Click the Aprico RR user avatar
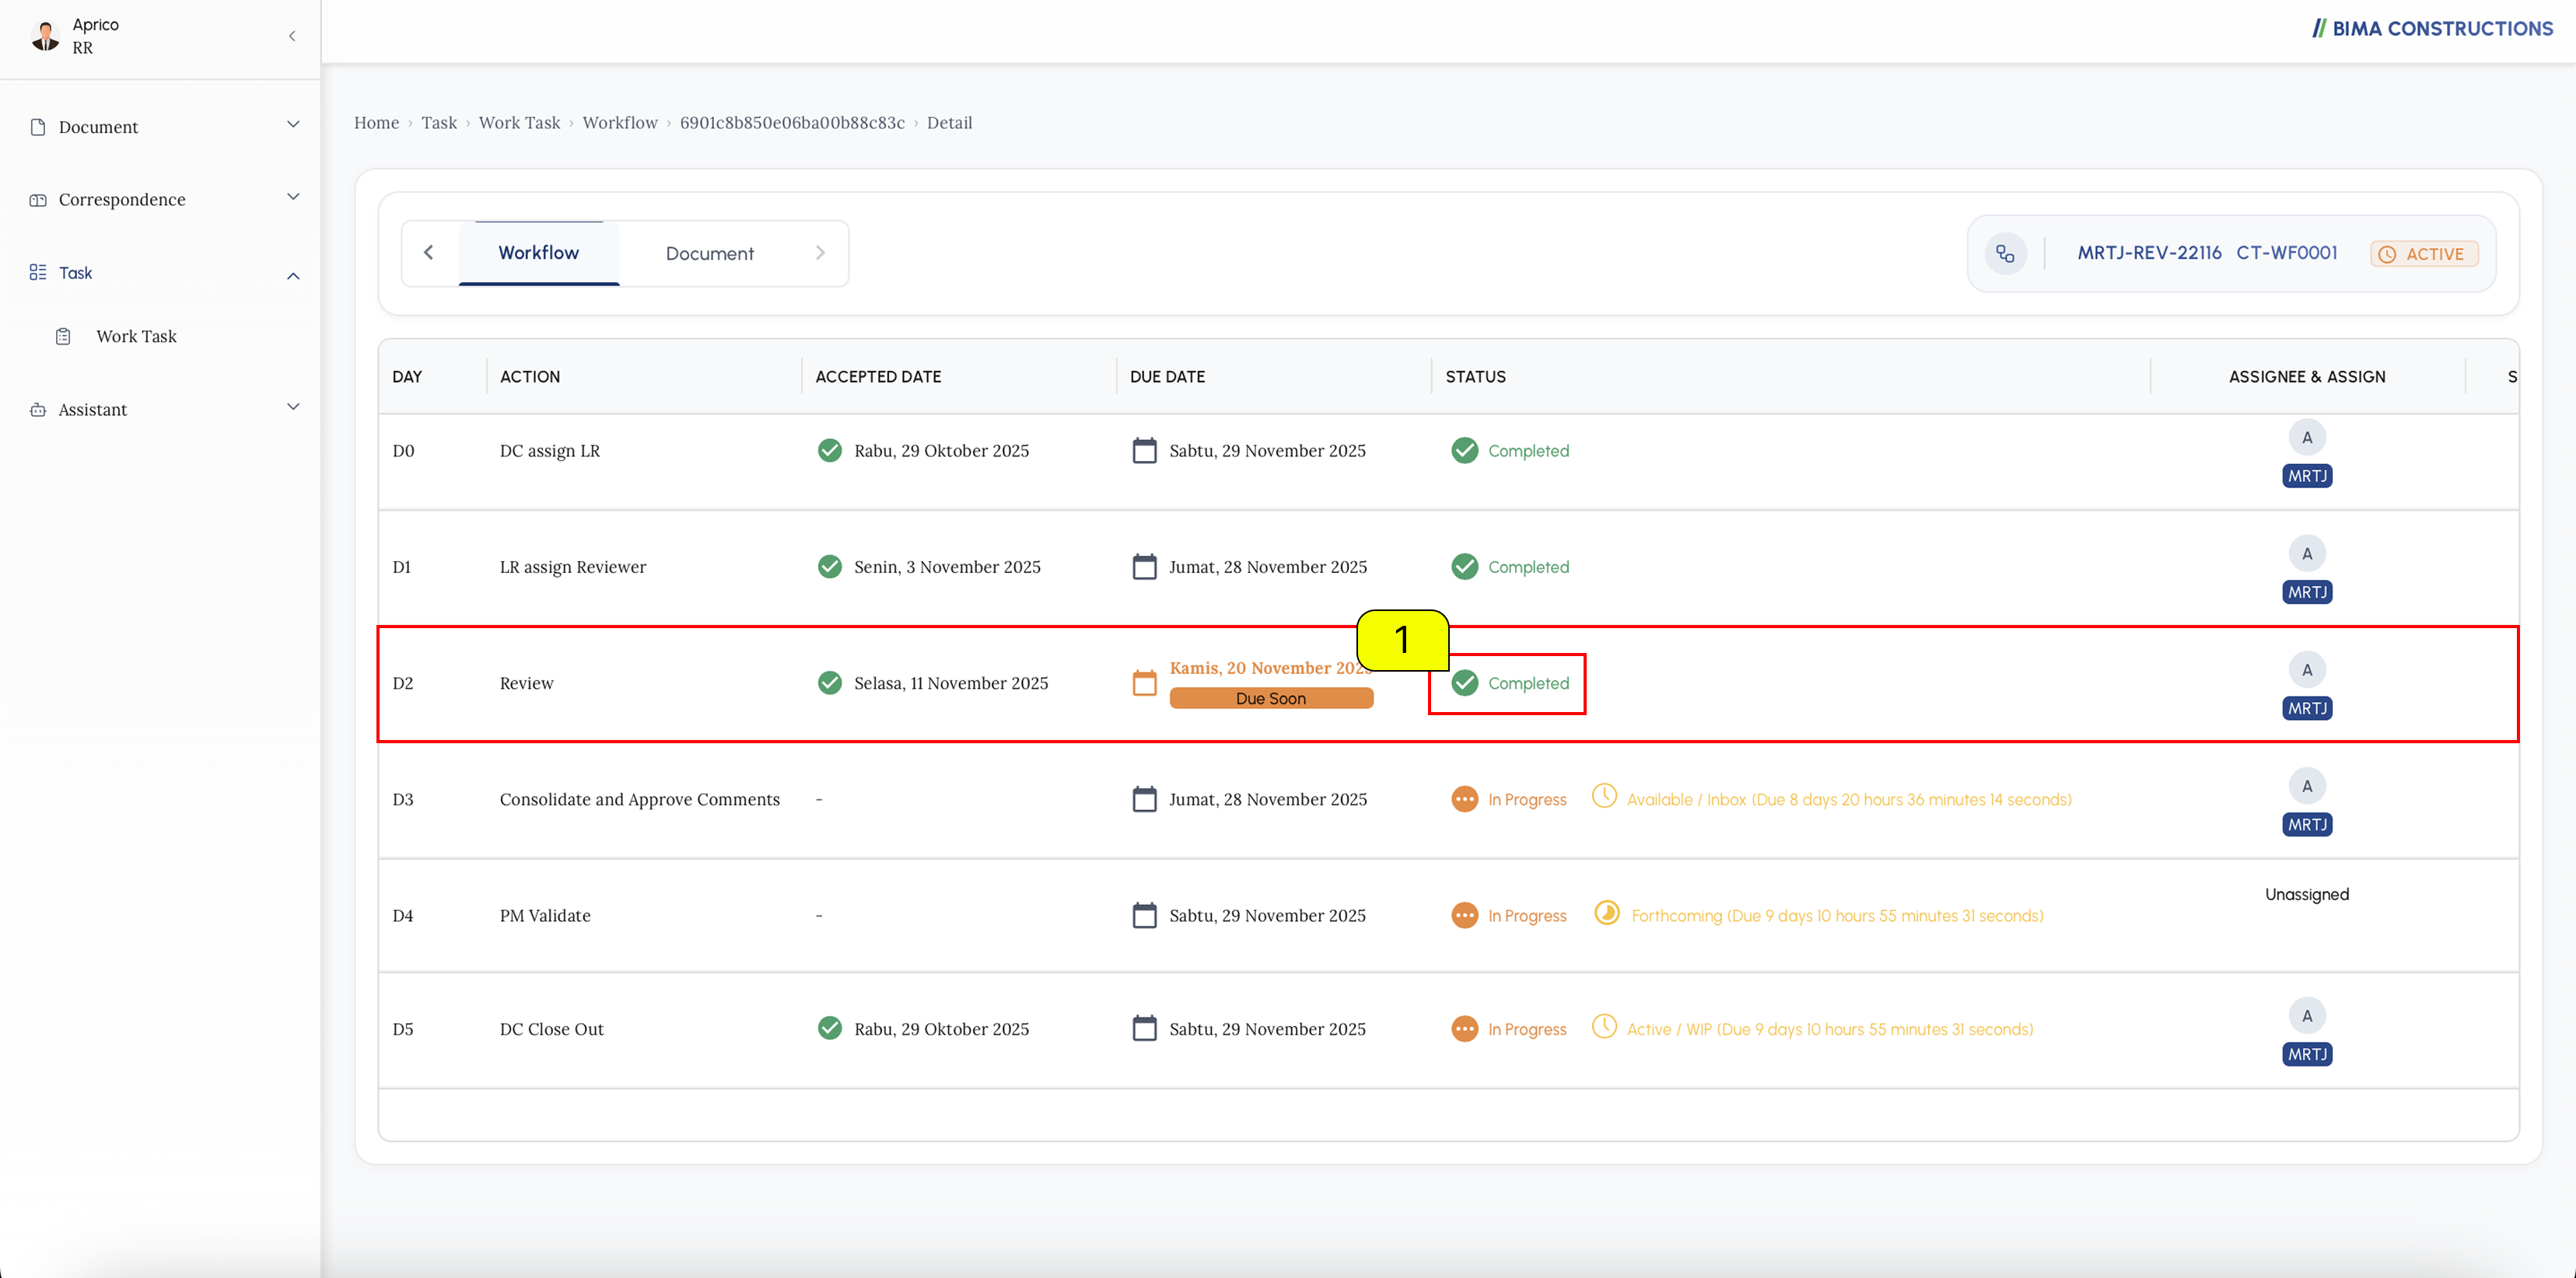Image resolution: width=2576 pixels, height=1278 pixels. pyautogui.click(x=46, y=36)
